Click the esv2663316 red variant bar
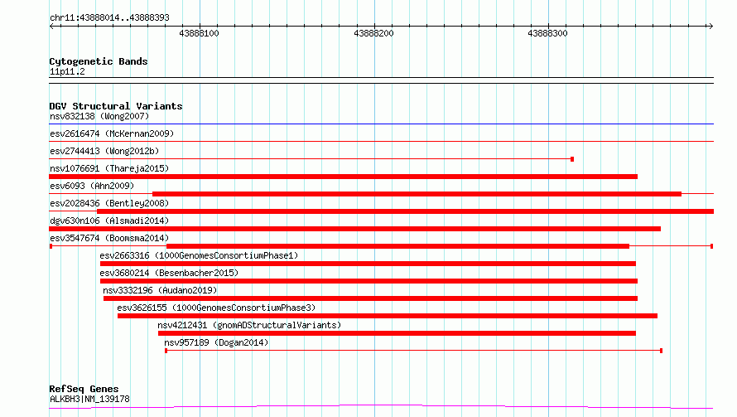Image resolution: width=737 pixels, height=417 pixels. (x=368, y=264)
